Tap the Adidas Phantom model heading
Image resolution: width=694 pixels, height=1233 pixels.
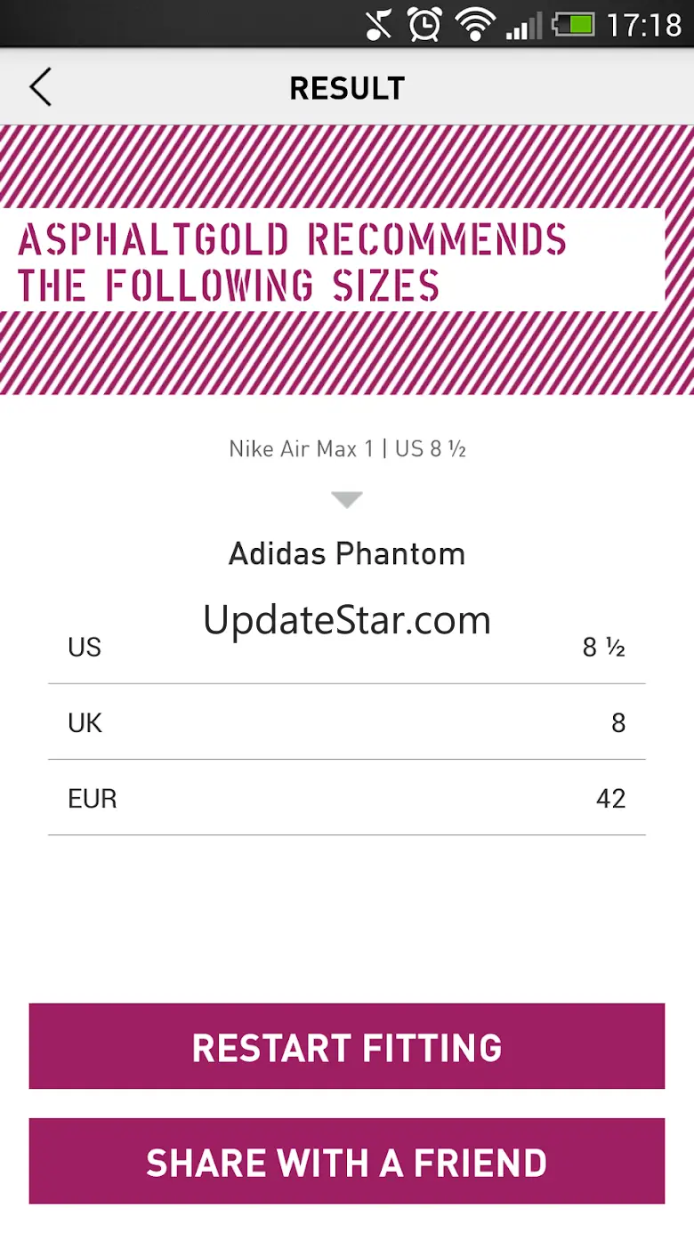347,554
